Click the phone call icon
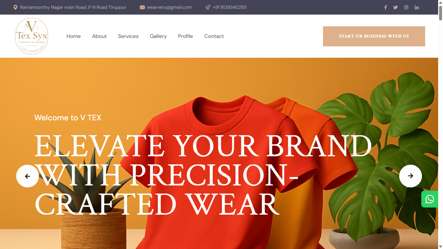 pyautogui.click(x=208, y=7)
